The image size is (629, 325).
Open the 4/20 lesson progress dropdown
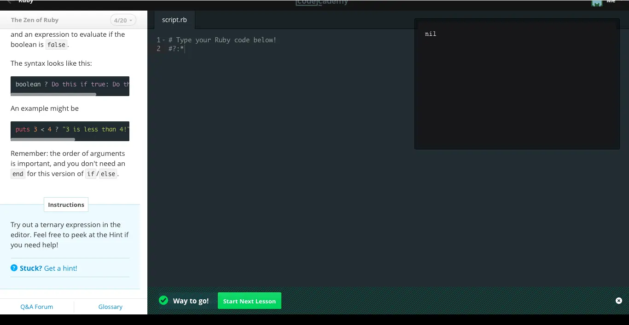(123, 20)
